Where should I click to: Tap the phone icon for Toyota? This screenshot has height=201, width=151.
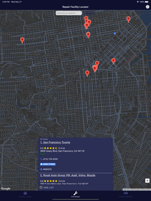41,159
